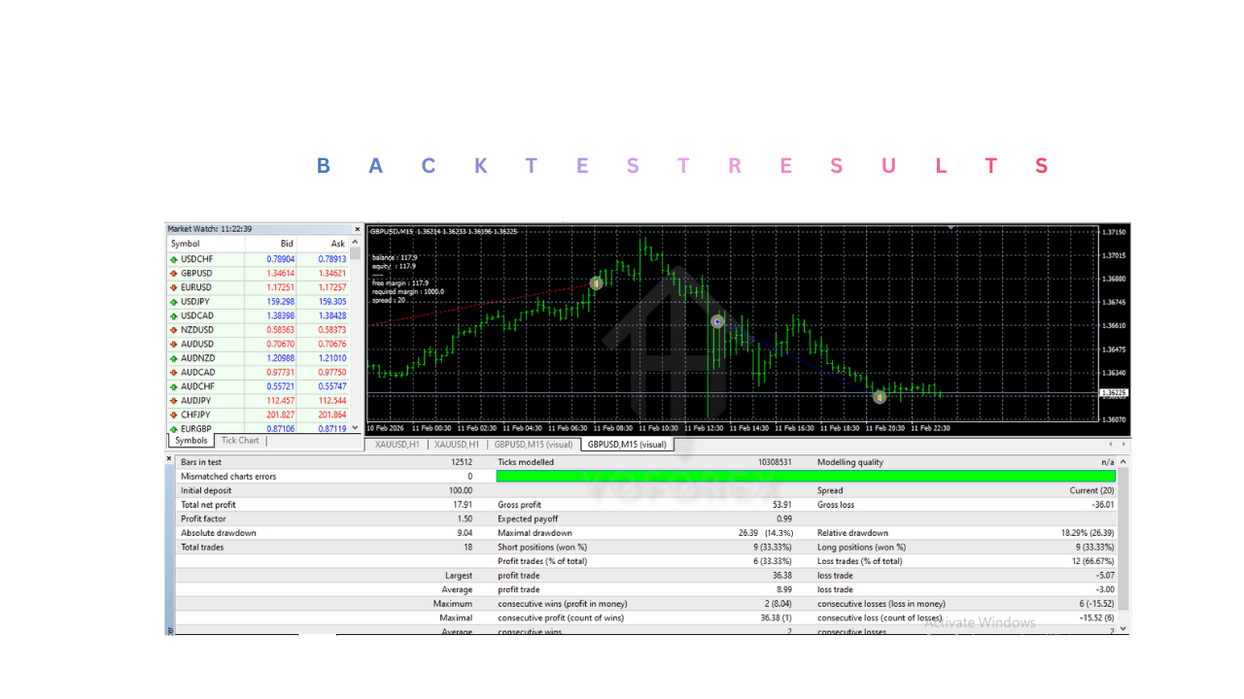Viewport: 1244px width, 699px height.
Task: Click the red down arrow beside NZDUSD
Action: click(175, 329)
